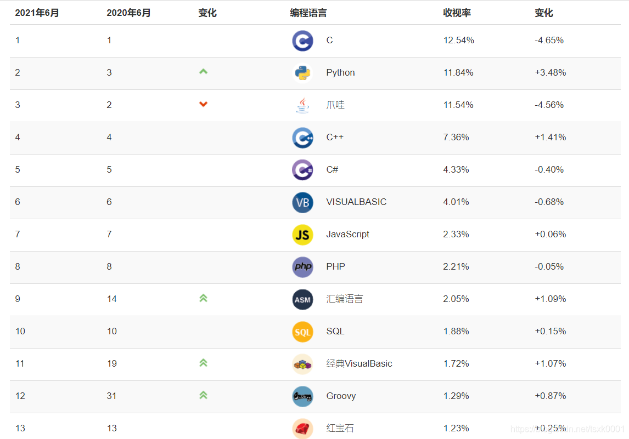
Task: Click the orange SQL logo
Action: [302, 332]
